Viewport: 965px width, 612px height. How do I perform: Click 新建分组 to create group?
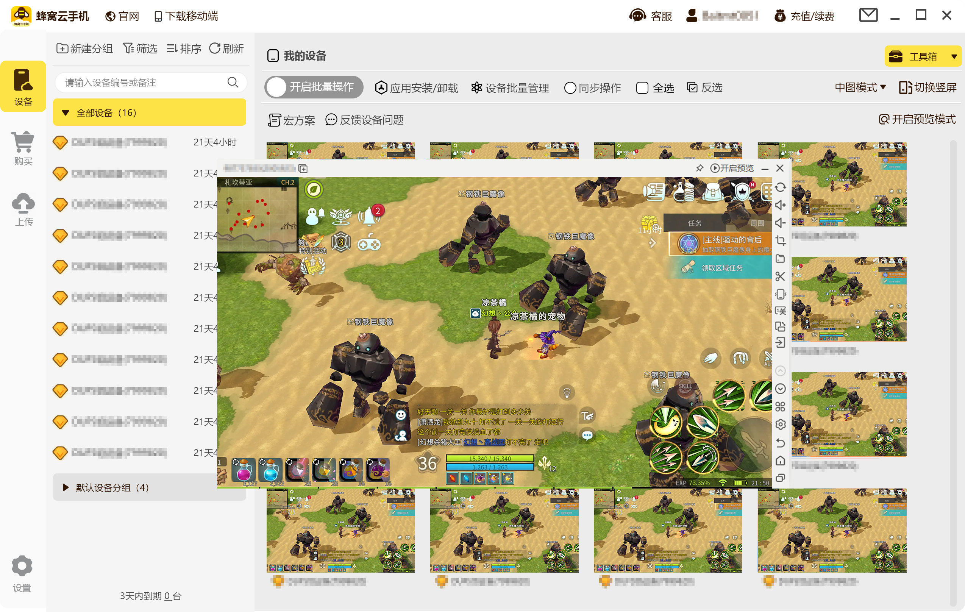pyautogui.click(x=84, y=48)
